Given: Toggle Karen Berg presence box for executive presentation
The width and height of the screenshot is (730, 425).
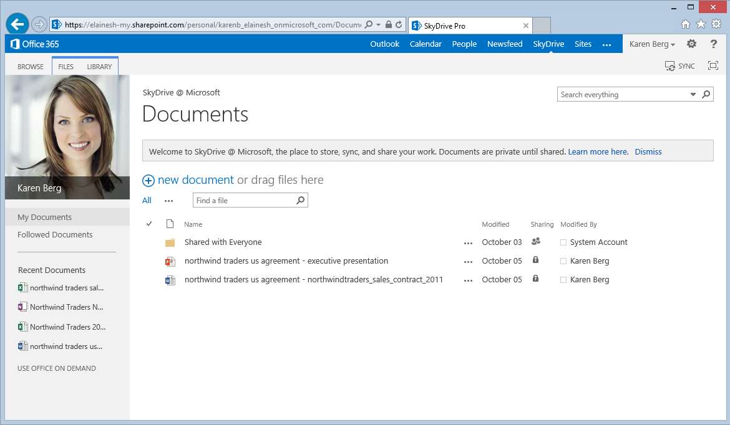Looking at the screenshot, I should 563,261.
